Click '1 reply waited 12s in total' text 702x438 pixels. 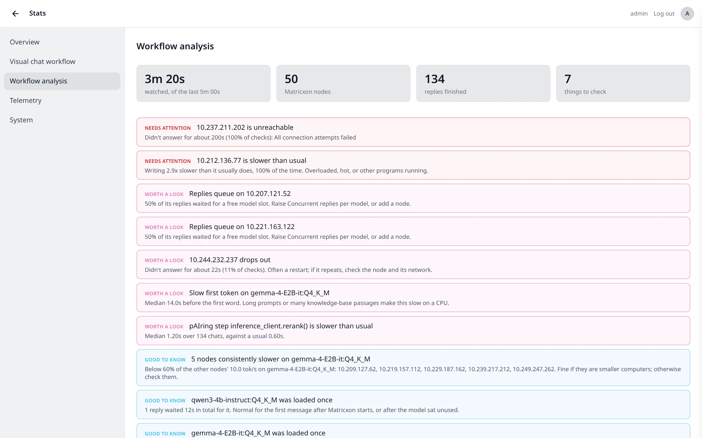[x=302, y=410]
